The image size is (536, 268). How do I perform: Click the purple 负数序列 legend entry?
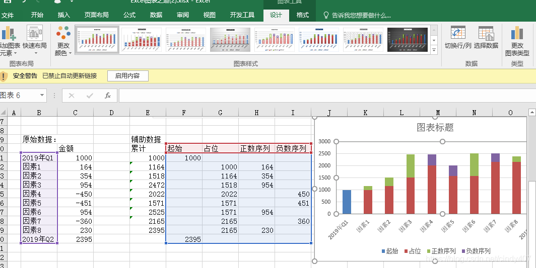coord(476,251)
